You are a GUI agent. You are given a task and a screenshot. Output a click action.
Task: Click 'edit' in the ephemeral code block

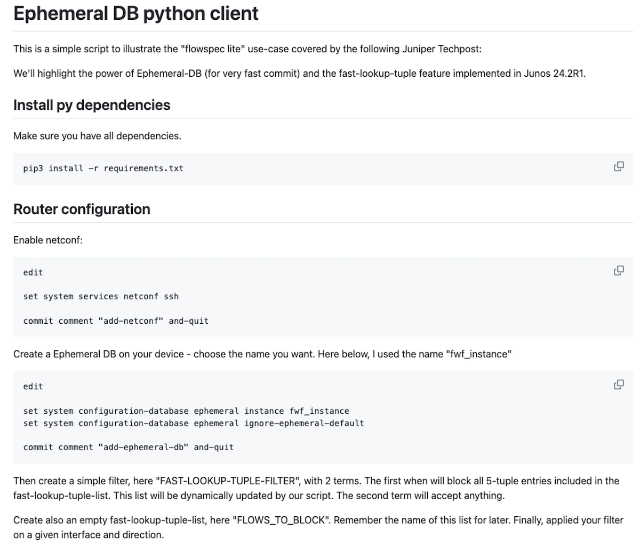pos(33,387)
